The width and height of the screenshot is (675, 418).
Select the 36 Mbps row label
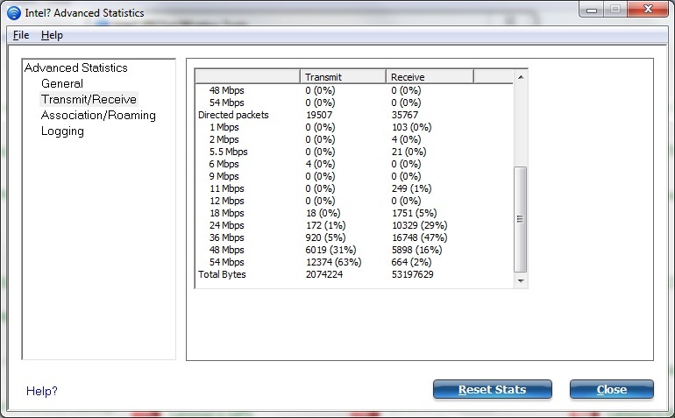(x=226, y=237)
